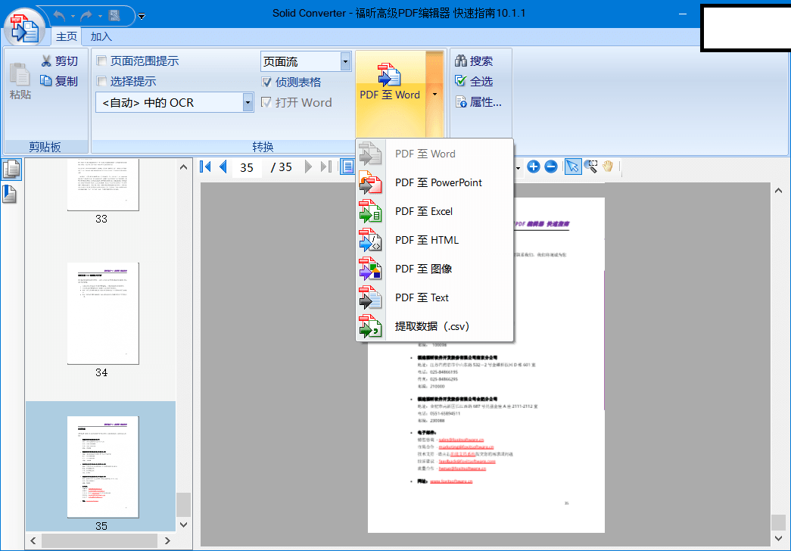Click the Text conversion icon in dropdown
This screenshot has height=551, width=791.
pyautogui.click(x=370, y=297)
